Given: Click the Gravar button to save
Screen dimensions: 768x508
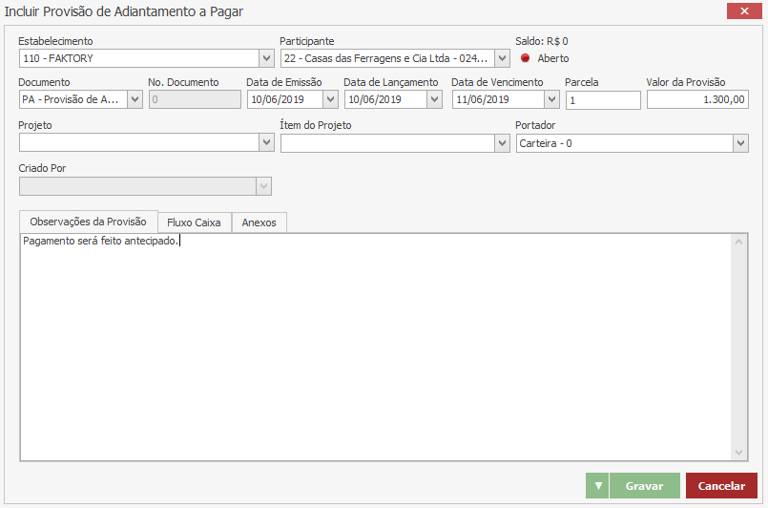Looking at the screenshot, I should 644,486.
